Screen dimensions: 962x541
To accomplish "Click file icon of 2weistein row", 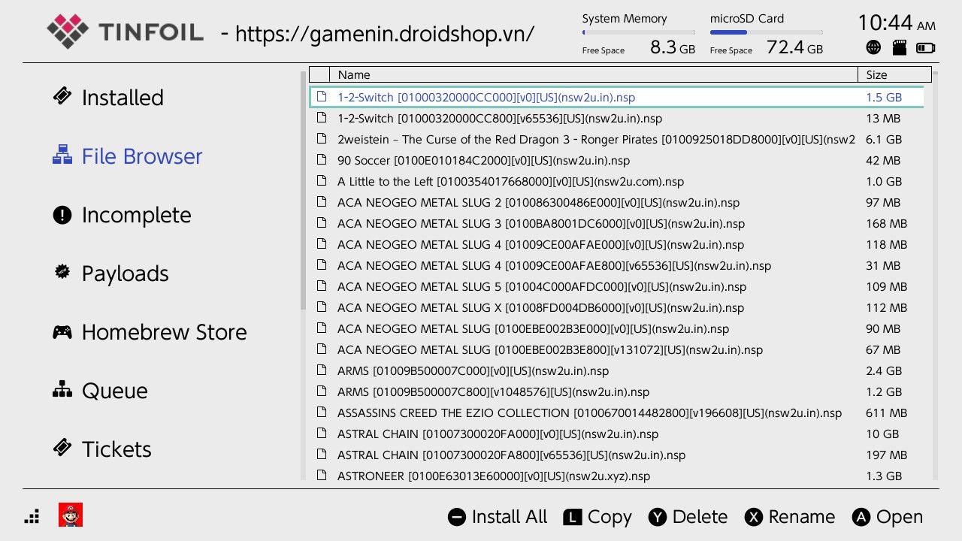I will [x=322, y=139].
